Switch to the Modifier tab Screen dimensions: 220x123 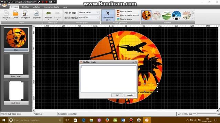point(25,7)
